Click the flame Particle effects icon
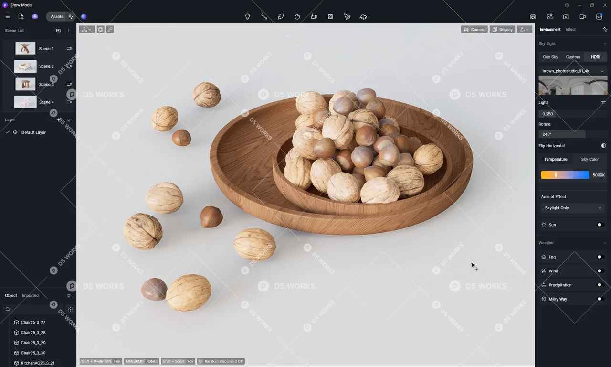611x367 pixels. click(297, 17)
